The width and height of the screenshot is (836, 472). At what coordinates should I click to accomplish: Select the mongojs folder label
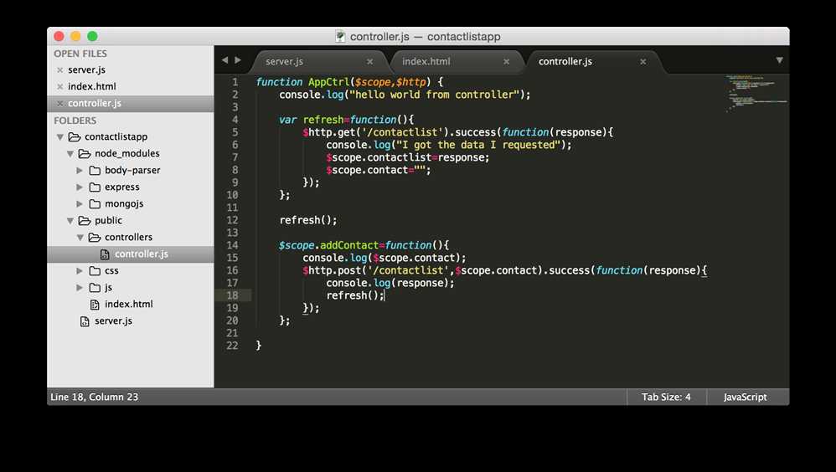pos(124,204)
